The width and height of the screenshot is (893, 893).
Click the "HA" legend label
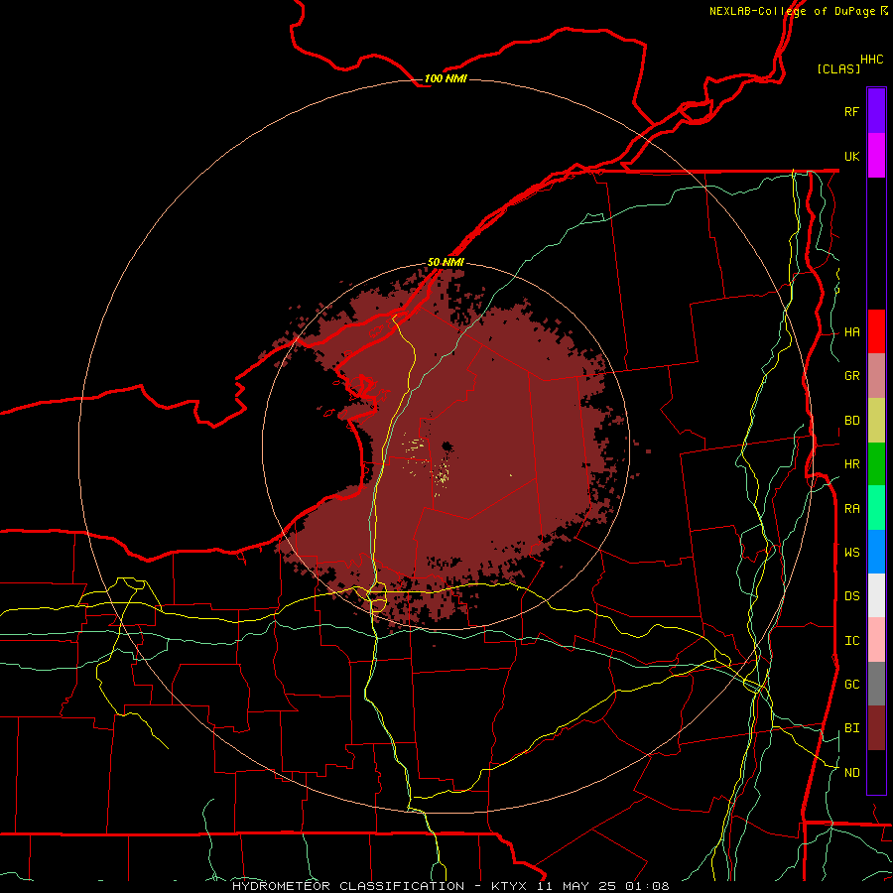point(851,332)
